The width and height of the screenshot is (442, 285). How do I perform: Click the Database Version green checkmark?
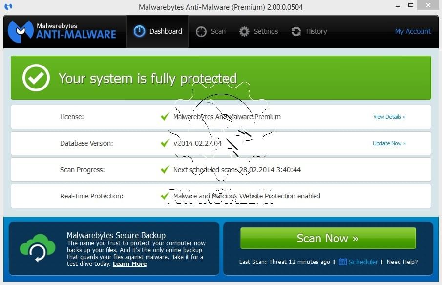165,143
